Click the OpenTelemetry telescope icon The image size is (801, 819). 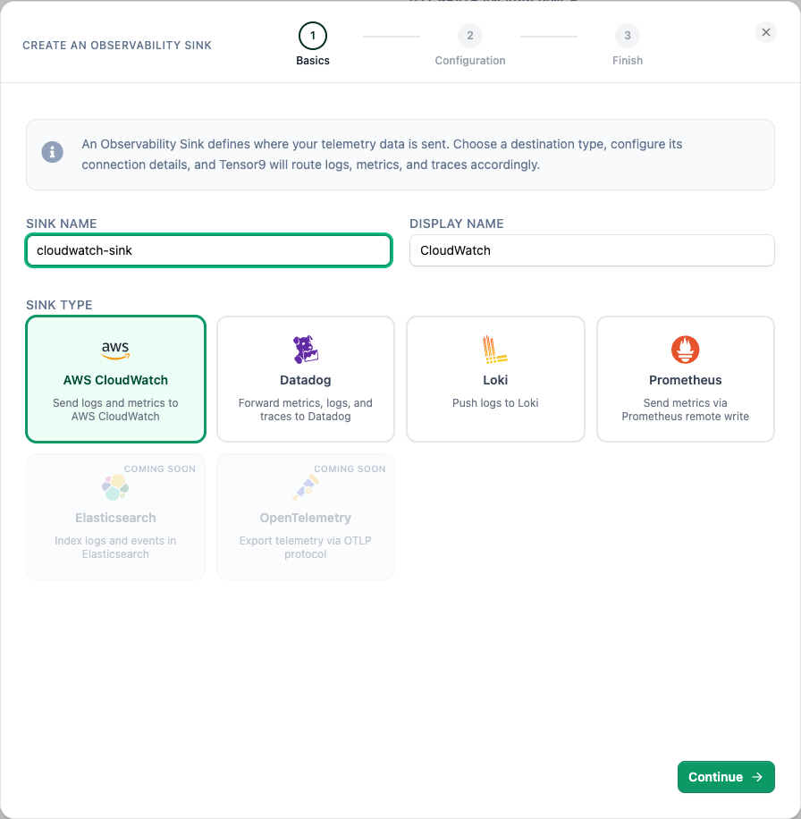pyautogui.click(x=306, y=487)
